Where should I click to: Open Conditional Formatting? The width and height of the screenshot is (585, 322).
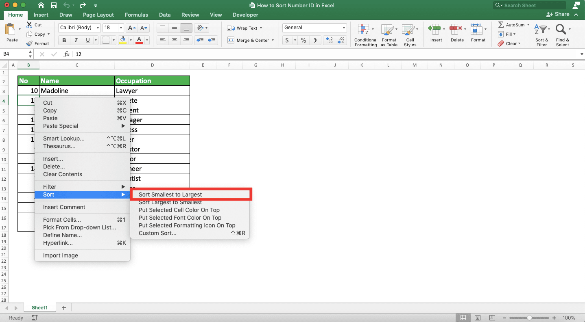(365, 35)
